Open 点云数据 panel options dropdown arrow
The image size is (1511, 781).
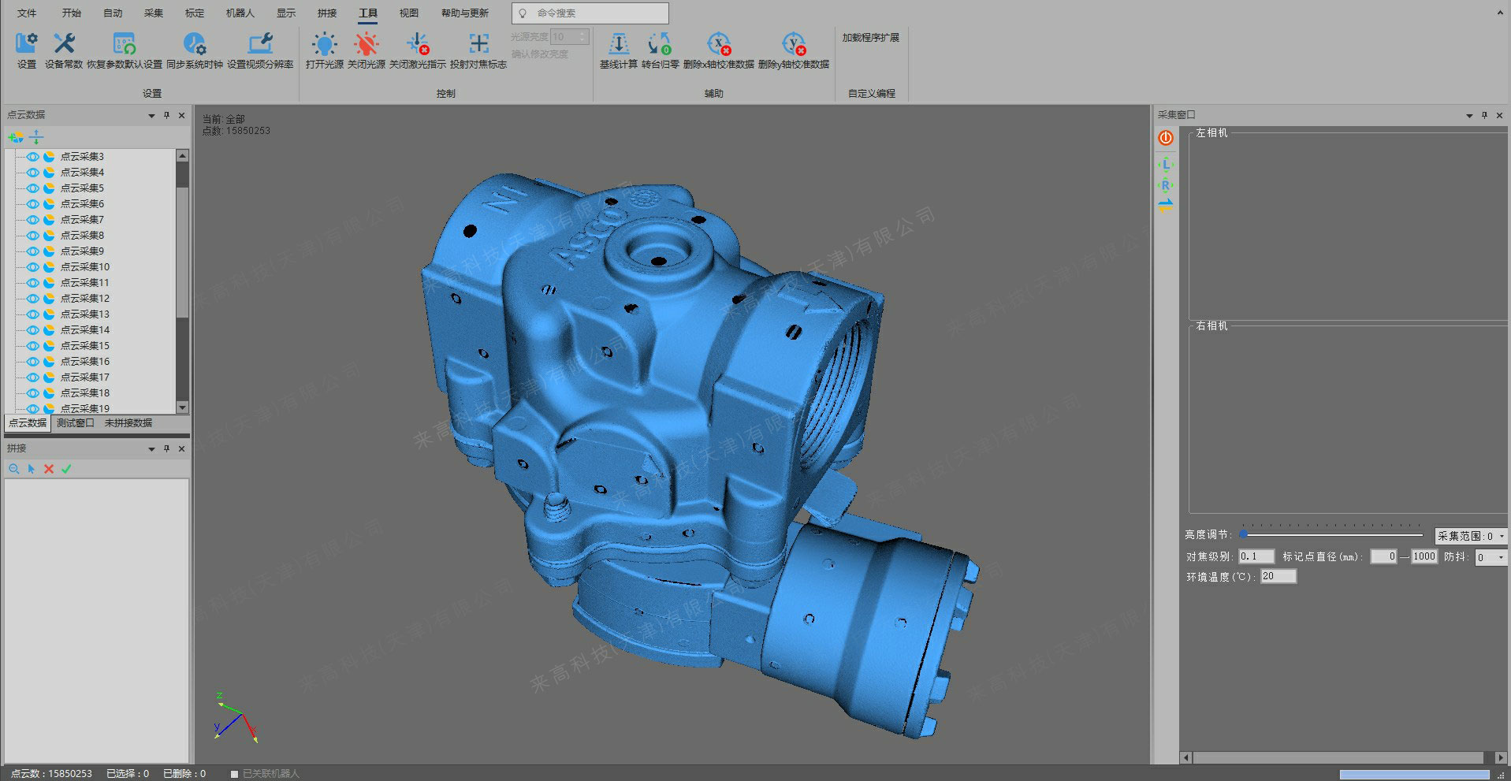151,116
